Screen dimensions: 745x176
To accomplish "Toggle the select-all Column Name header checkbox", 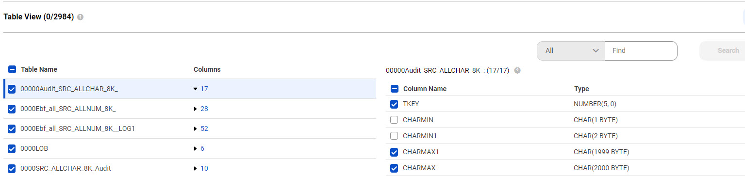I will point(395,89).
